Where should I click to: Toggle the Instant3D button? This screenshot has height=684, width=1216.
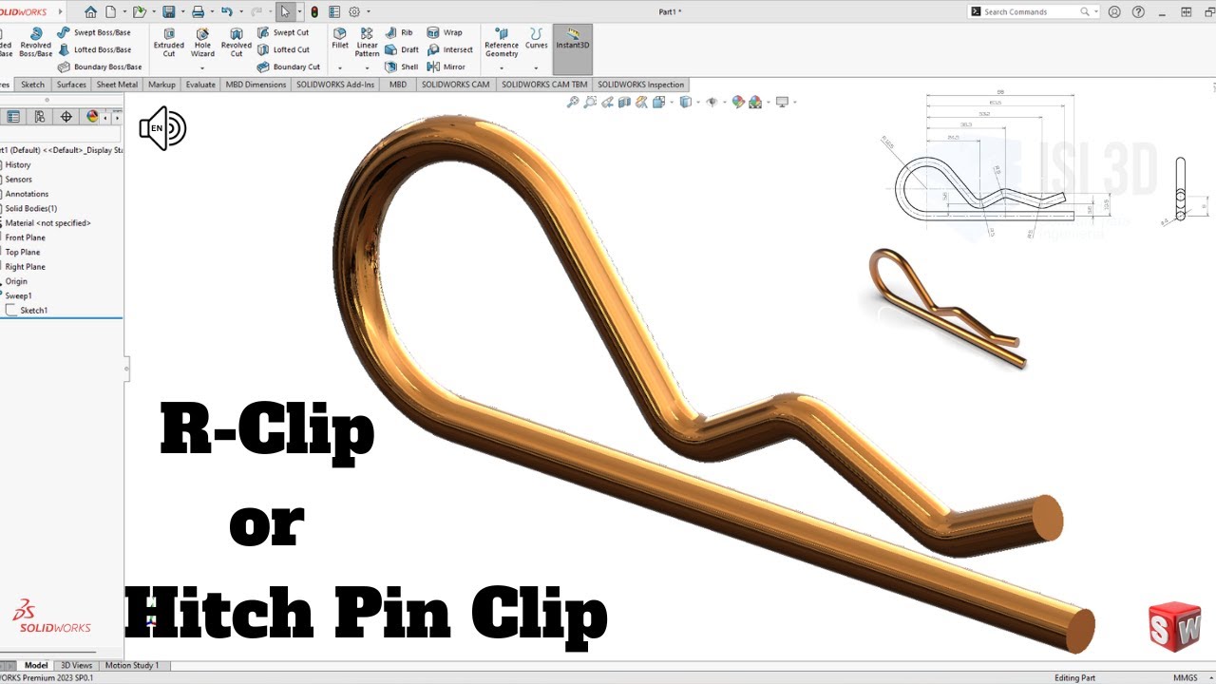point(573,48)
